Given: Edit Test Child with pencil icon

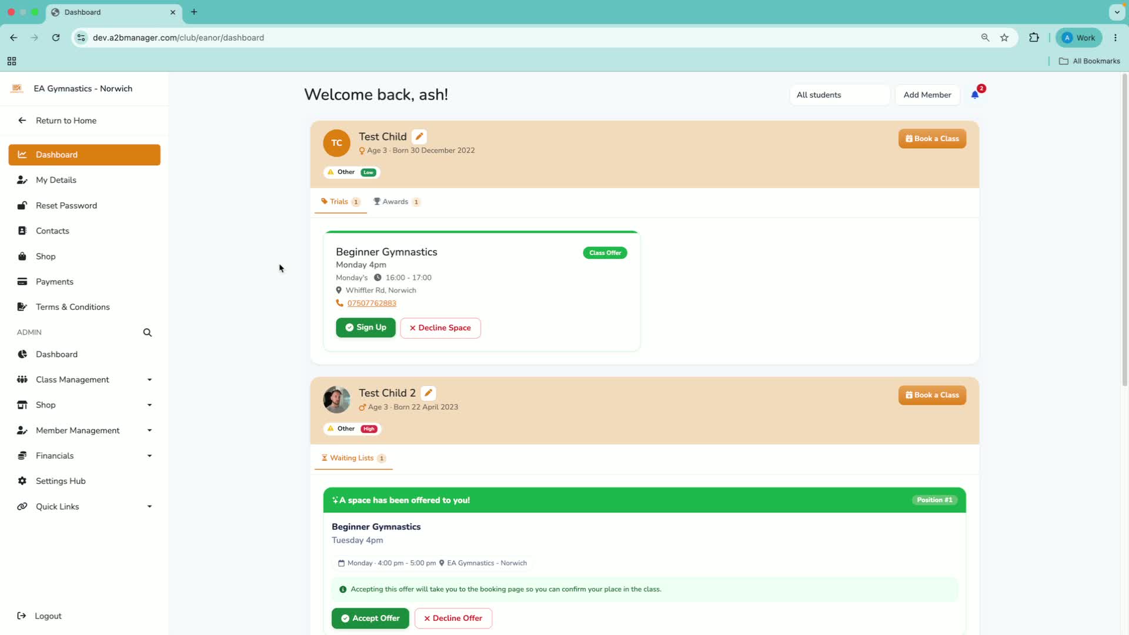Looking at the screenshot, I should pyautogui.click(x=419, y=136).
